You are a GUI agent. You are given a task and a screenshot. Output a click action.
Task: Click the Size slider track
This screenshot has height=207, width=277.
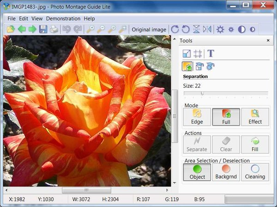[x=226, y=93]
